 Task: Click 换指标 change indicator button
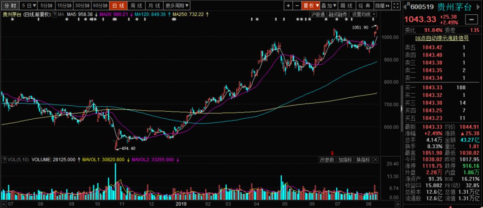[363, 160]
